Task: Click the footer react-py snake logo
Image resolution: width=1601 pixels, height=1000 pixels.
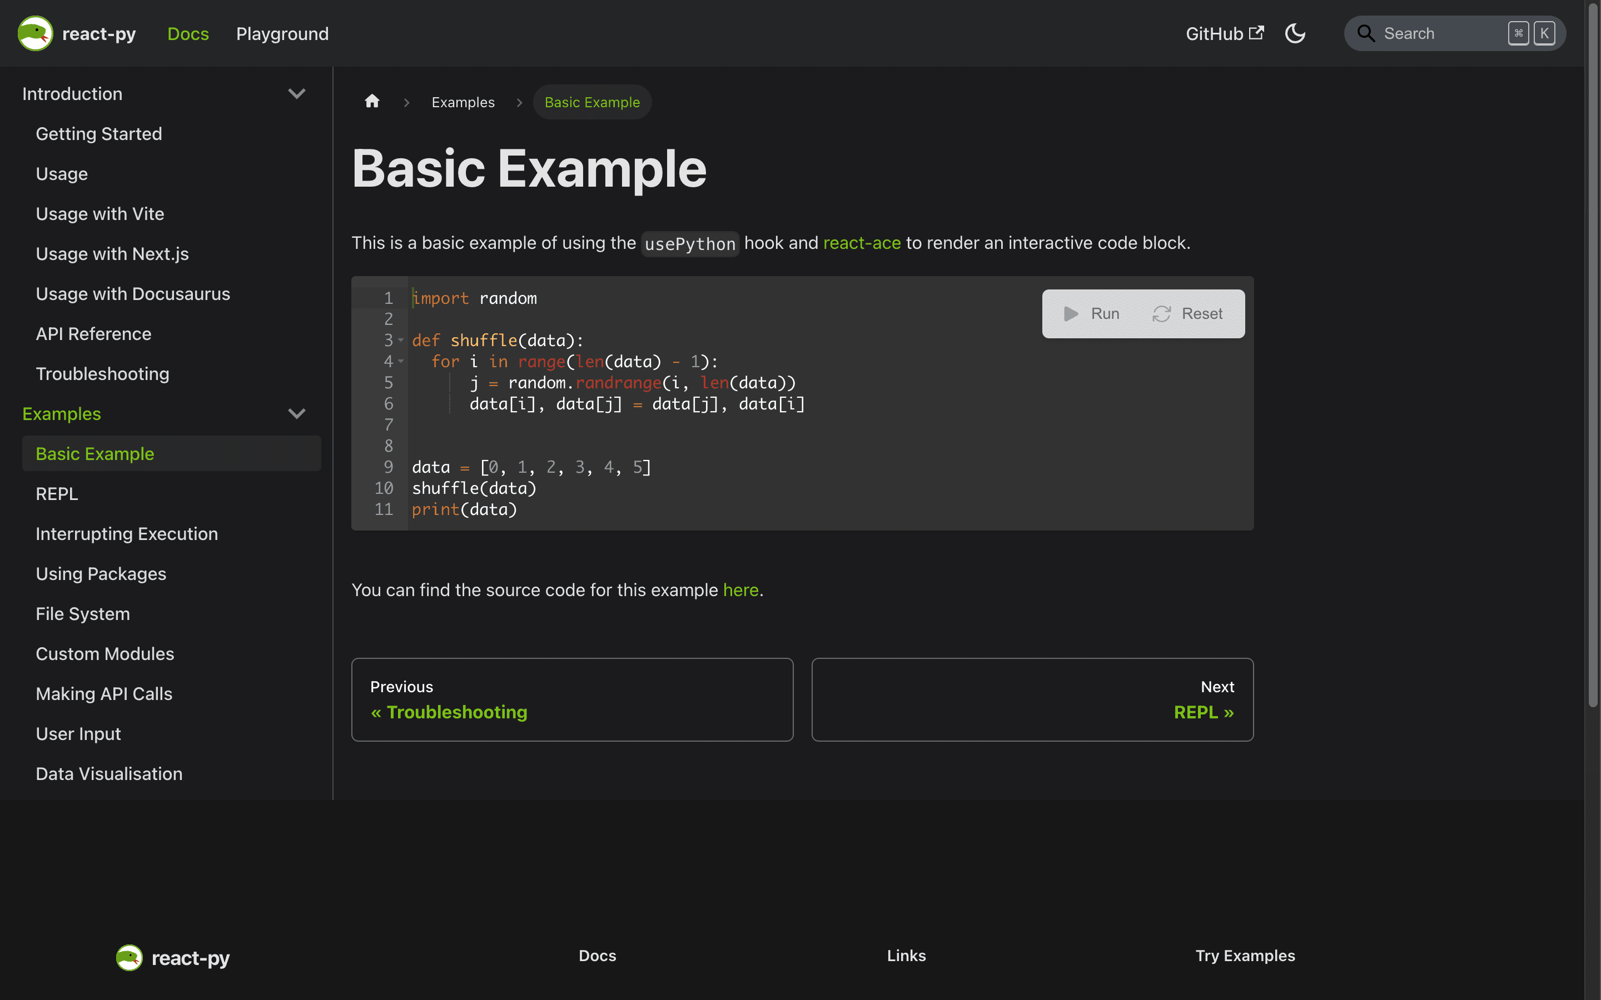Action: point(129,957)
